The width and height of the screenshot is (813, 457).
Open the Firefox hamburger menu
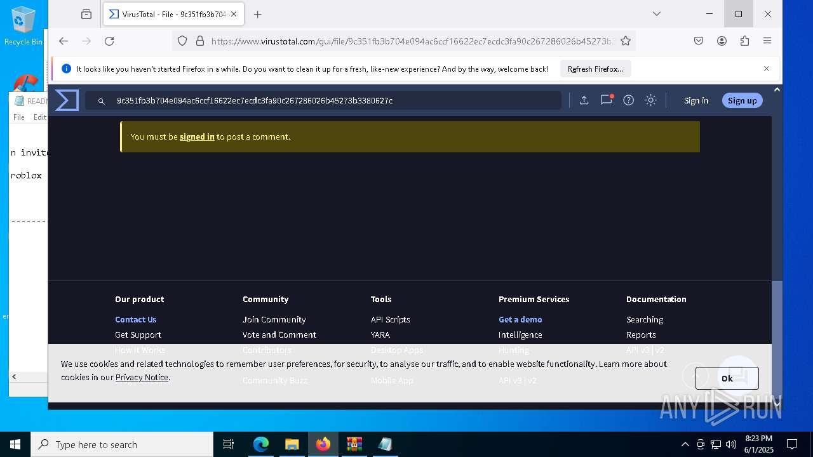[x=767, y=41]
